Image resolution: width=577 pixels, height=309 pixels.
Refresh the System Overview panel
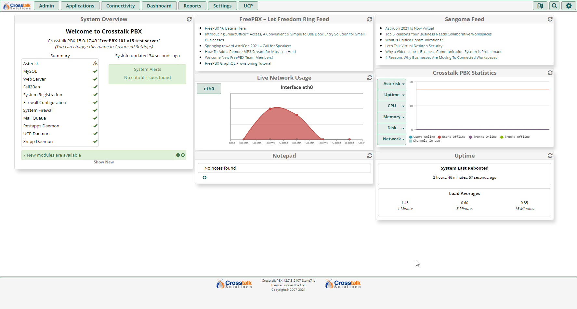[189, 19]
